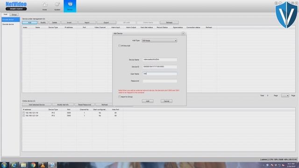Image resolution: width=299 pixels, height=168 pixels.
Task: Click the Channel No. column header
Action: (x=84, y=110)
